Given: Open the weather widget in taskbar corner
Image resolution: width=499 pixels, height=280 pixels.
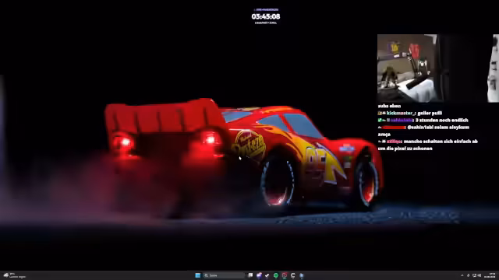Looking at the screenshot, I should tap(14, 275).
